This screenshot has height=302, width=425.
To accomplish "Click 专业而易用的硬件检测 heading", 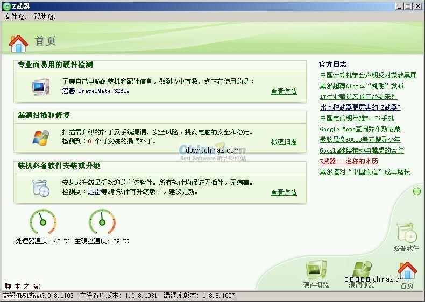I will click(x=55, y=64).
